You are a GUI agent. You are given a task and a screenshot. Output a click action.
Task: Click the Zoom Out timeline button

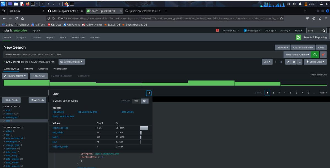38,76
